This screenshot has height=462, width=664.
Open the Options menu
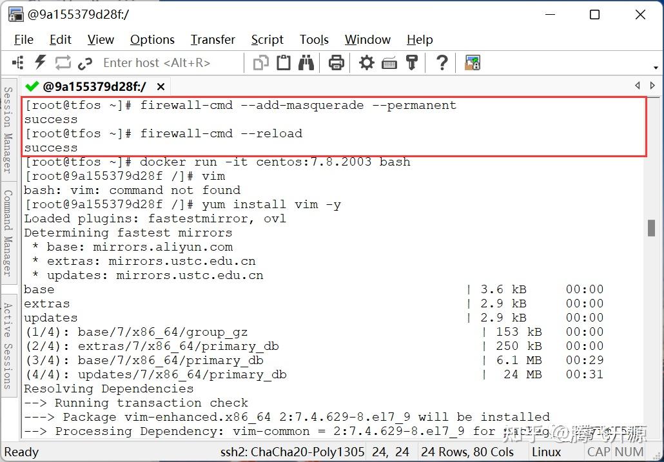pyautogui.click(x=152, y=40)
